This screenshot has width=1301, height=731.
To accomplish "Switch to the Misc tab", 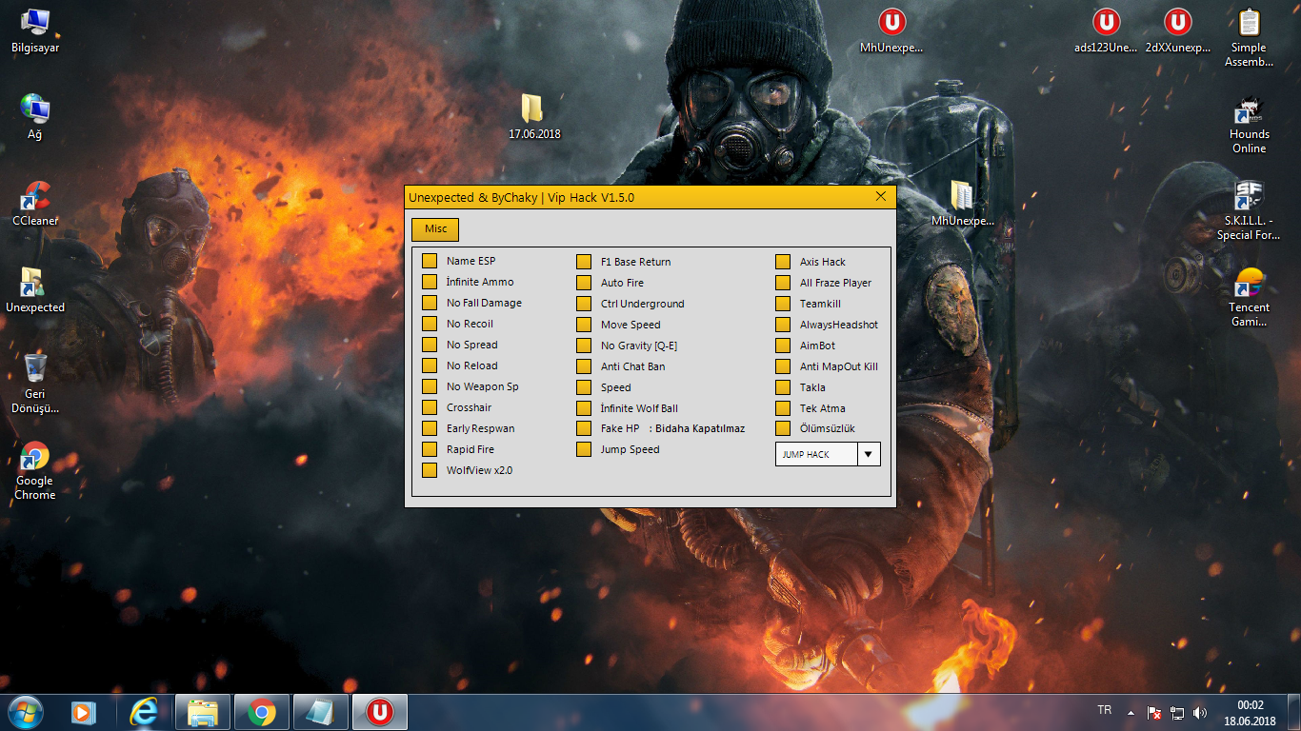I will click(x=435, y=229).
